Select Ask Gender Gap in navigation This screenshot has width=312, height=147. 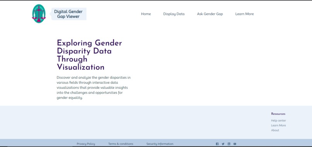point(210,14)
